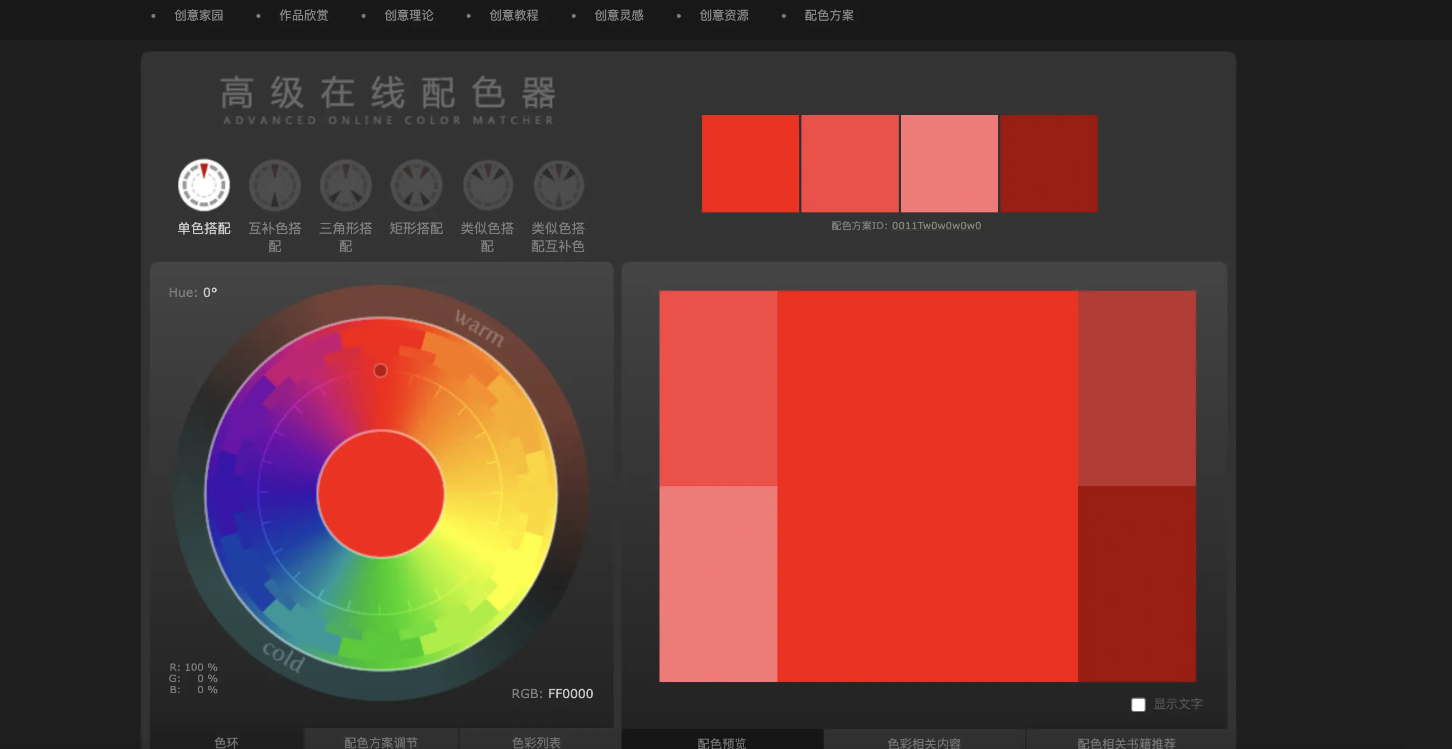Pick the 类似色搭配互补色 scheme icon

coord(558,185)
